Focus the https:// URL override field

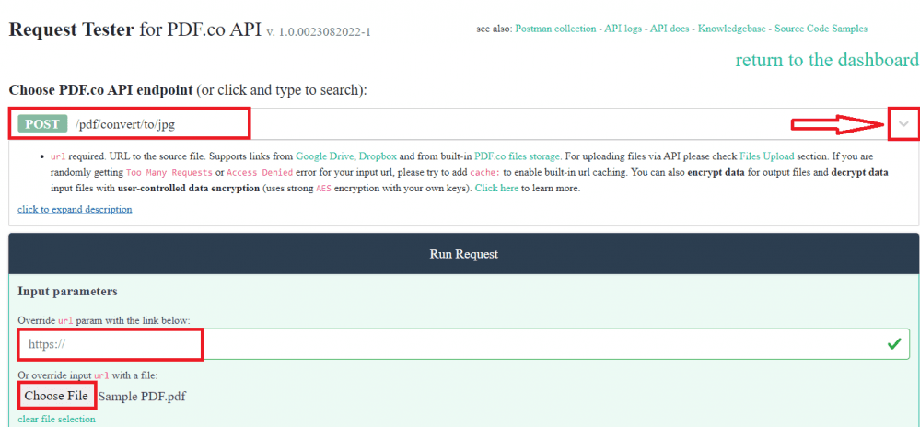(x=463, y=344)
